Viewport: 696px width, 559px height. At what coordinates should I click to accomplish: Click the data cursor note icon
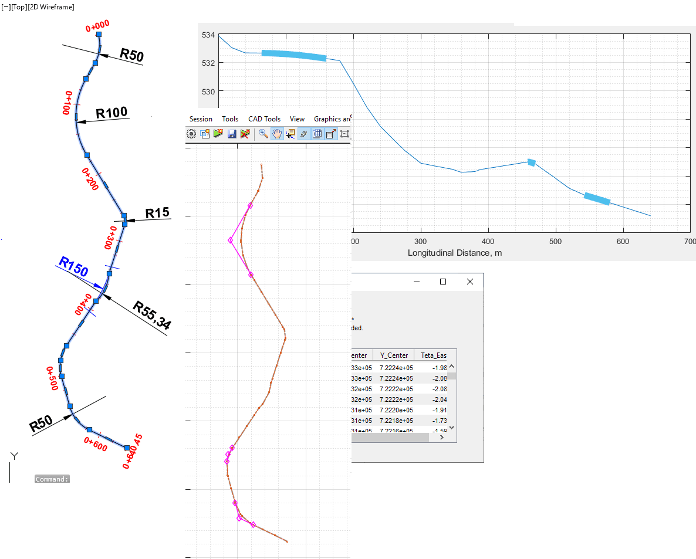tap(290, 134)
